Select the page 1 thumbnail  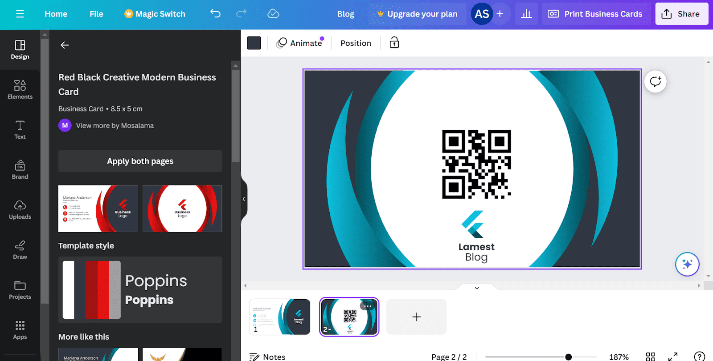tap(279, 317)
